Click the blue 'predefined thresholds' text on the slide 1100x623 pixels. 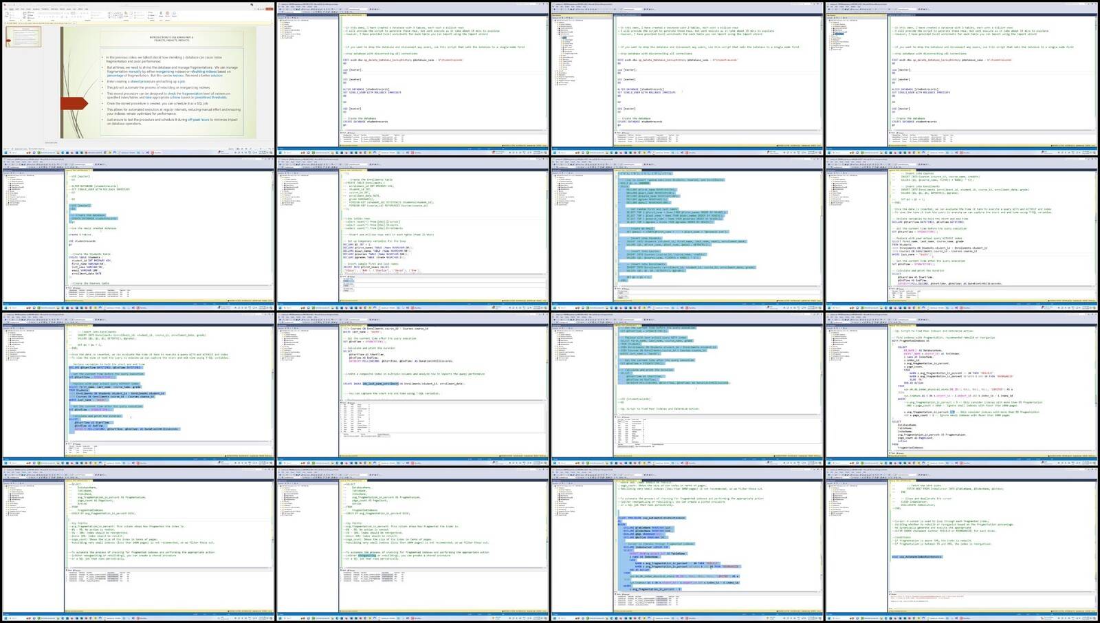click(210, 98)
